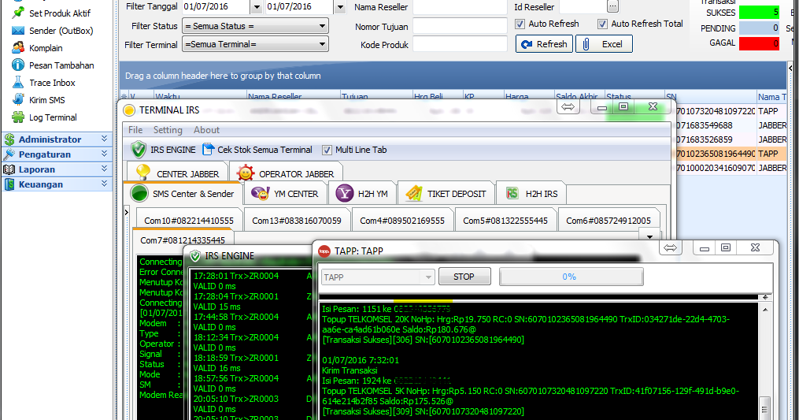The width and height of the screenshot is (799, 420).
Task: Click TAPP log vertical scrollbar
Action: (x=765, y=361)
